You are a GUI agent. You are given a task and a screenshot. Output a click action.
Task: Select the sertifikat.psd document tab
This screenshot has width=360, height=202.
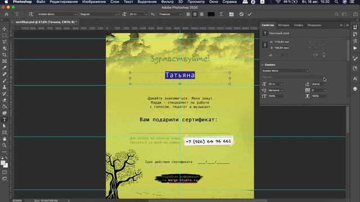tap(46, 22)
